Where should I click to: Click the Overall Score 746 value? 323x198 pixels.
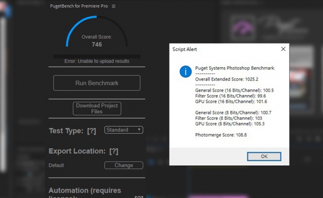pos(97,44)
